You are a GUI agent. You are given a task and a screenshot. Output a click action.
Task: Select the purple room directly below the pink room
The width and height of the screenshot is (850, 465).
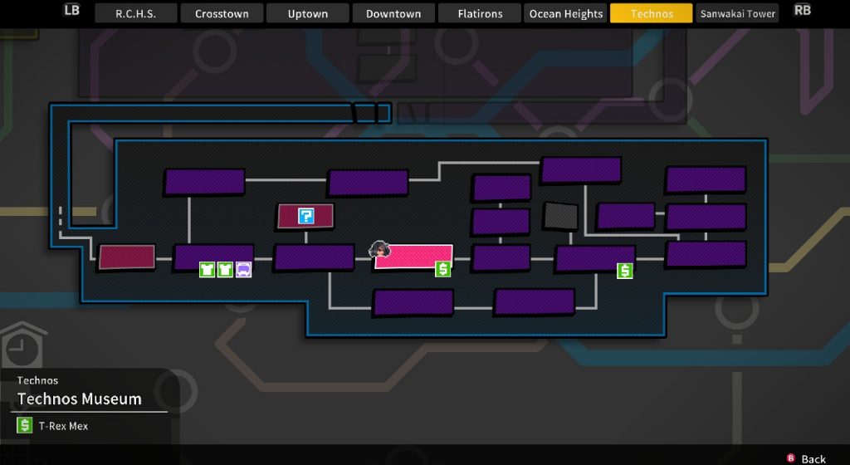coord(413,302)
